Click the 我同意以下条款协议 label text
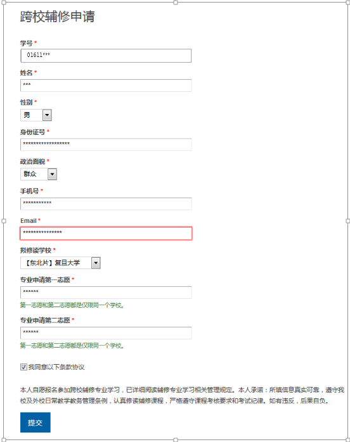The width and height of the screenshot is (350, 442). pyautogui.click(x=56, y=367)
